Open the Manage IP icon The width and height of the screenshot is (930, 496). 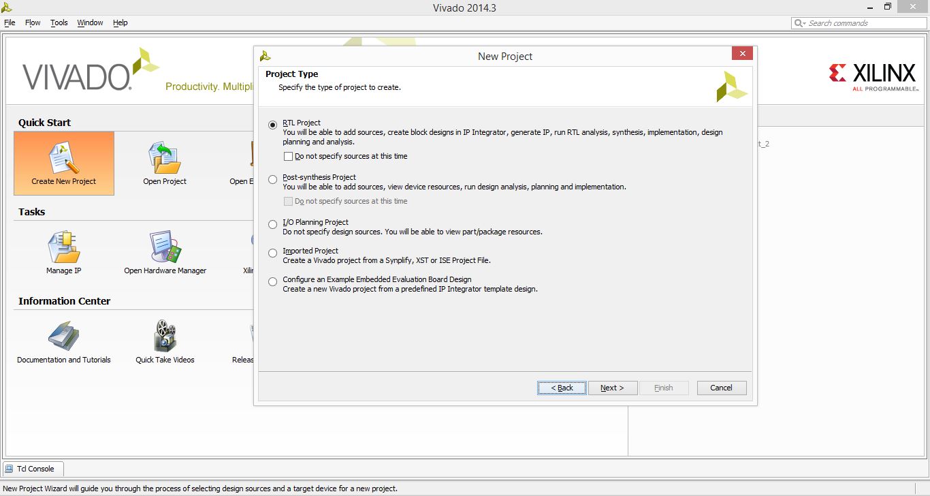[x=64, y=247]
